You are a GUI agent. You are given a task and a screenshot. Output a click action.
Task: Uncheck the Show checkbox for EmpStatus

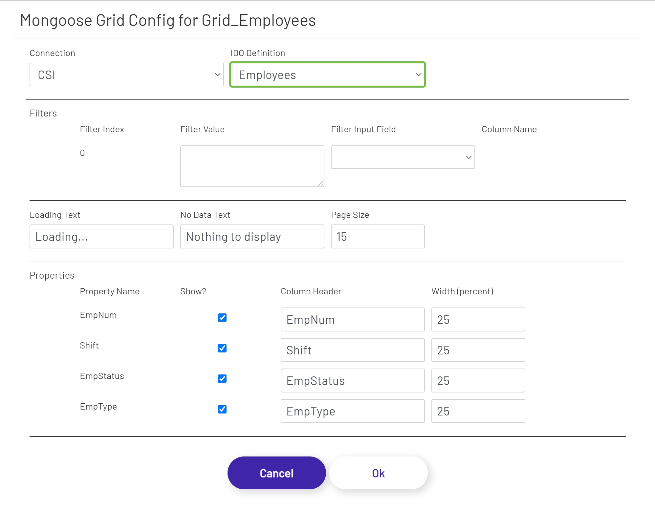(222, 379)
